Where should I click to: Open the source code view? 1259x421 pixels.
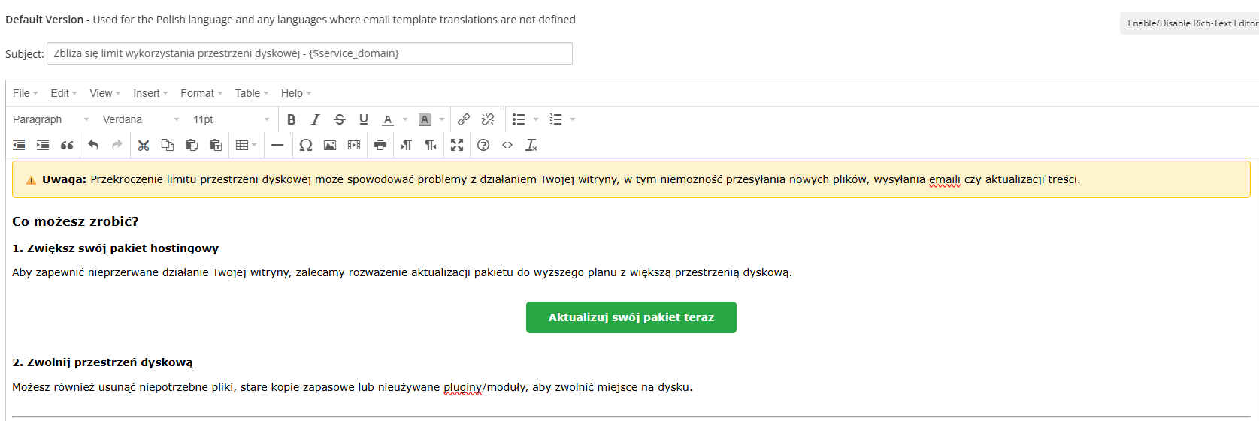coord(507,145)
